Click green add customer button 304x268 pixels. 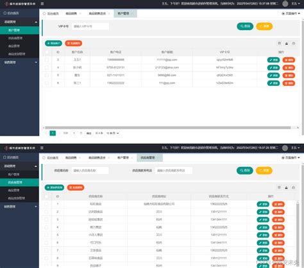tap(53, 43)
